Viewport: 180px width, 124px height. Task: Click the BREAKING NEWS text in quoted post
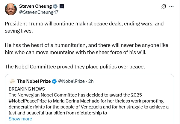click(x=27, y=89)
